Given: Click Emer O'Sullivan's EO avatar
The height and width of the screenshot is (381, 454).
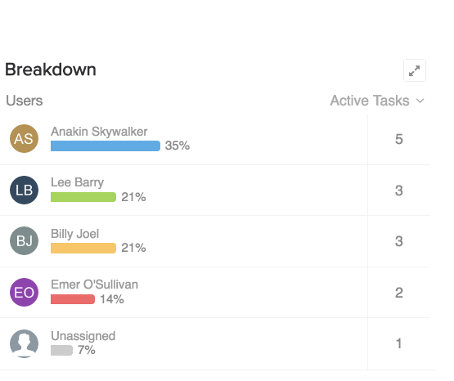Looking at the screenshot, I should tap(24, 292).
